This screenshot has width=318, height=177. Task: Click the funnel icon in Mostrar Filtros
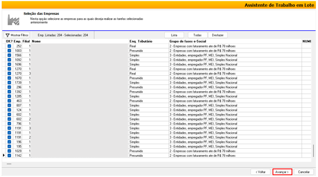(8, 35)
